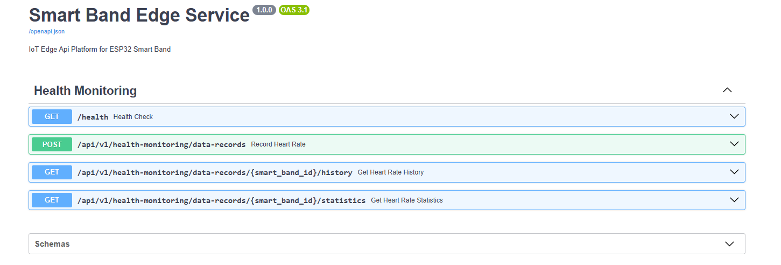Image resolution: width=781 pixels, height=265 pixels.
Task: Click the data-records/{smart_band_id}/statistics path
Action: pyautogui.click(x=221, y=200)
